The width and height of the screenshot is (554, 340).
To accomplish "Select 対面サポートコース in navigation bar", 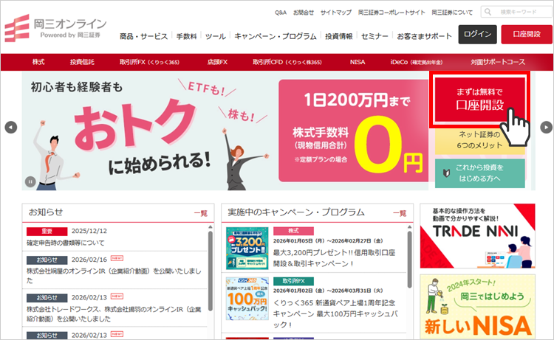I will click(498, 62).
